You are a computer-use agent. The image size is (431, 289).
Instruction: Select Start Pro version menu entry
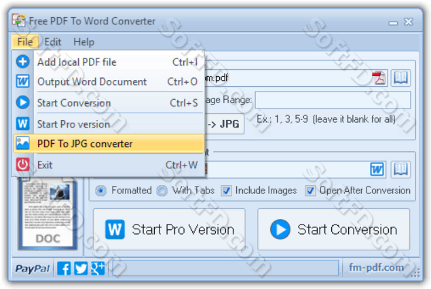[109, 124]
